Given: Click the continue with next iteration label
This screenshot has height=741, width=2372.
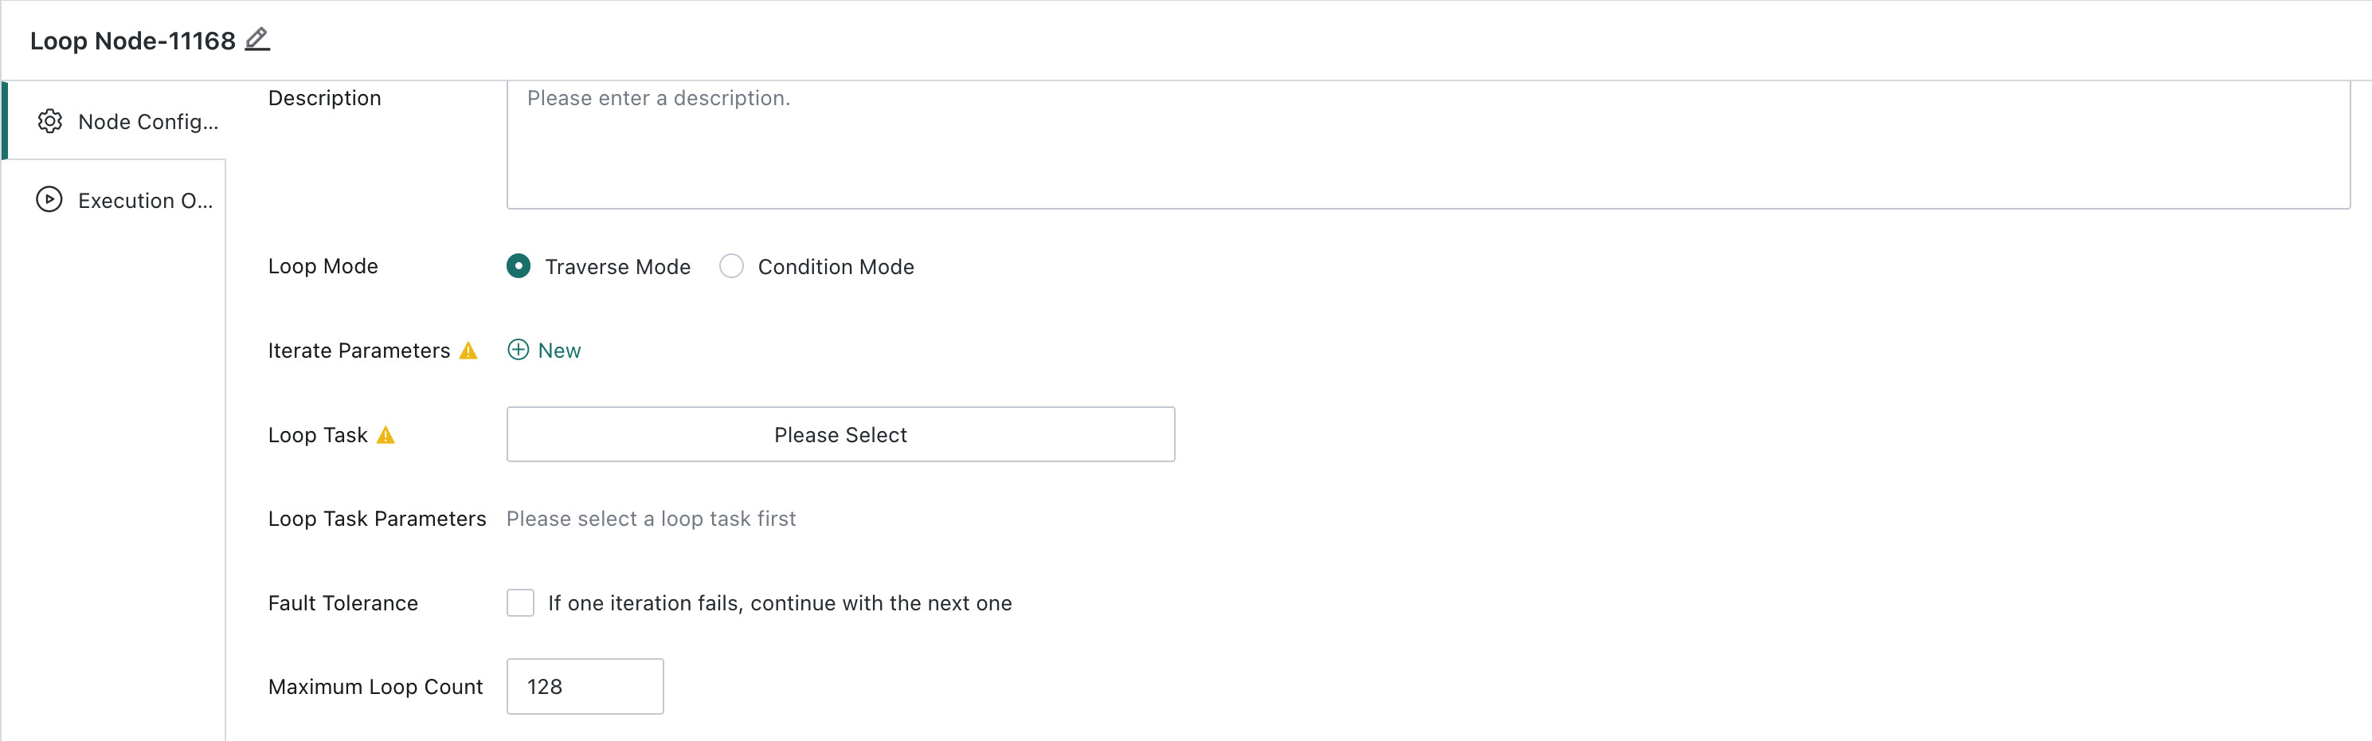Looking at the screenshot, I should 779,602.
